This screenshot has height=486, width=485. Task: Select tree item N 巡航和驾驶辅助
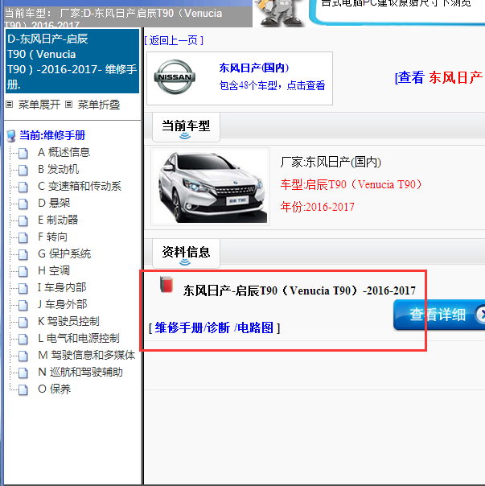(80, 372)
